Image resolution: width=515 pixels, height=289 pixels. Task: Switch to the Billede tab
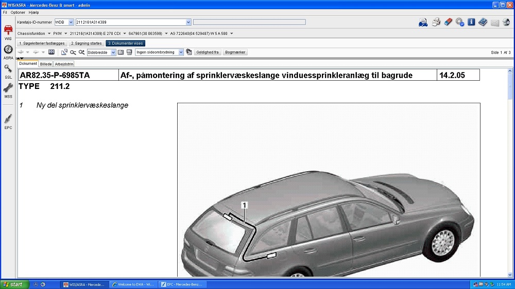pyautogui.click(x=46, y=64)
